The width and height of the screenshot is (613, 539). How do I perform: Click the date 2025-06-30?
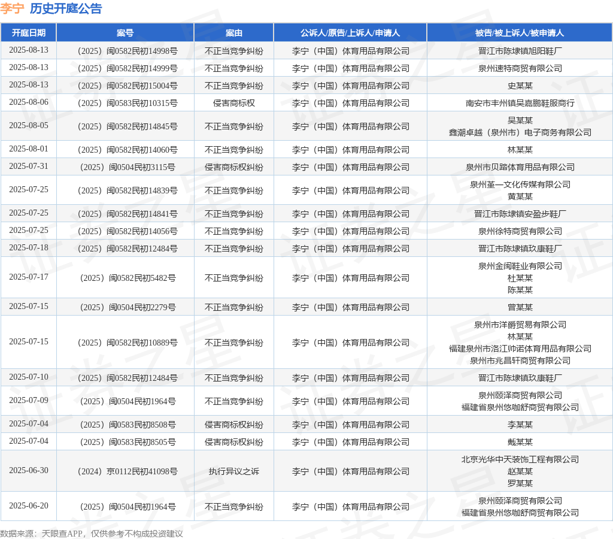[x=29, y=471]
